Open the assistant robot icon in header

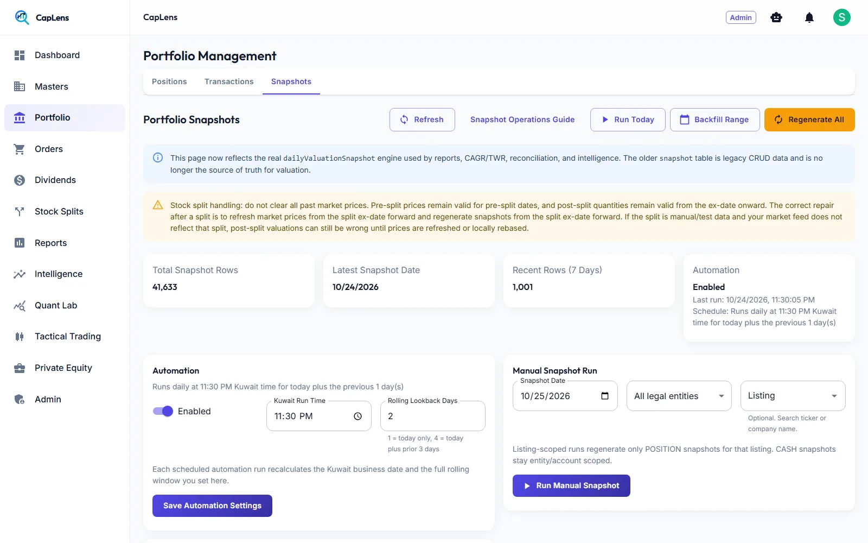776,17
